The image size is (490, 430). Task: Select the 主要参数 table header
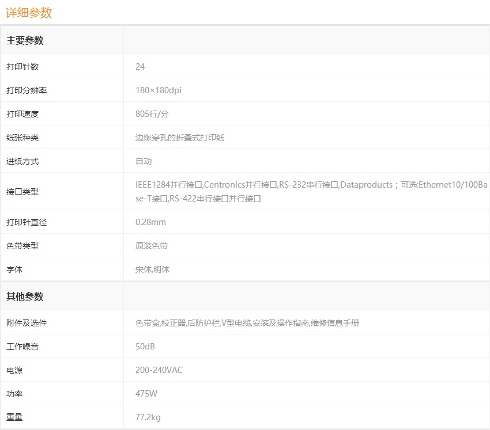[25, 41]
